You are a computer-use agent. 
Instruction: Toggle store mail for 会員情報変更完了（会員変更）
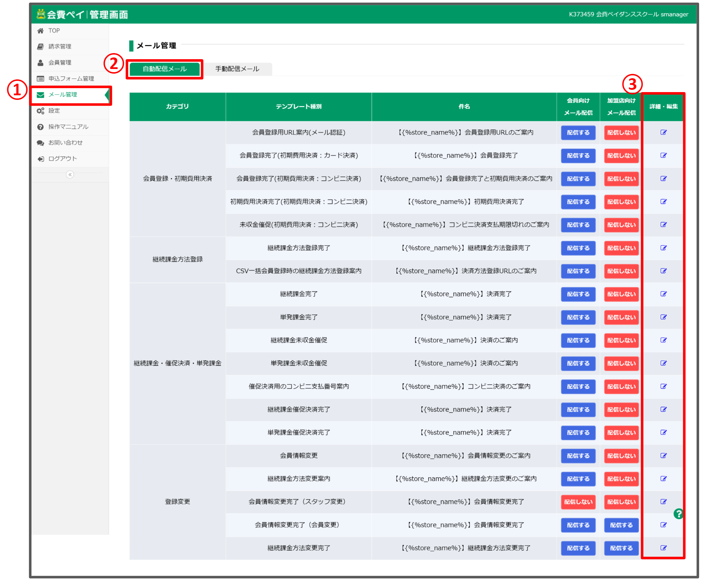click(x=621, y=525)
